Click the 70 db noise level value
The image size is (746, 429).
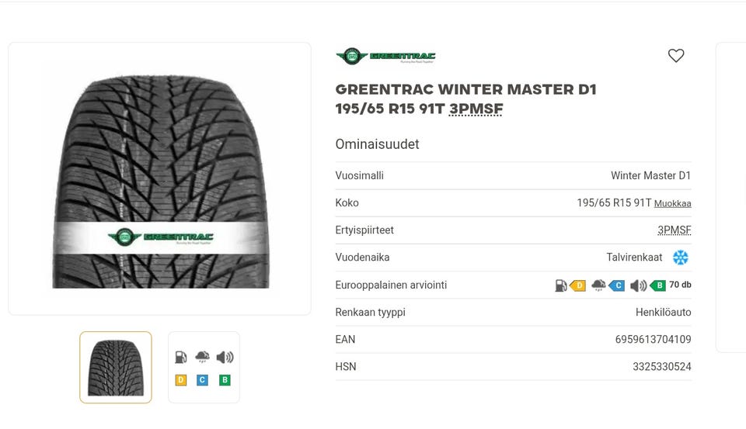[680, 285]
